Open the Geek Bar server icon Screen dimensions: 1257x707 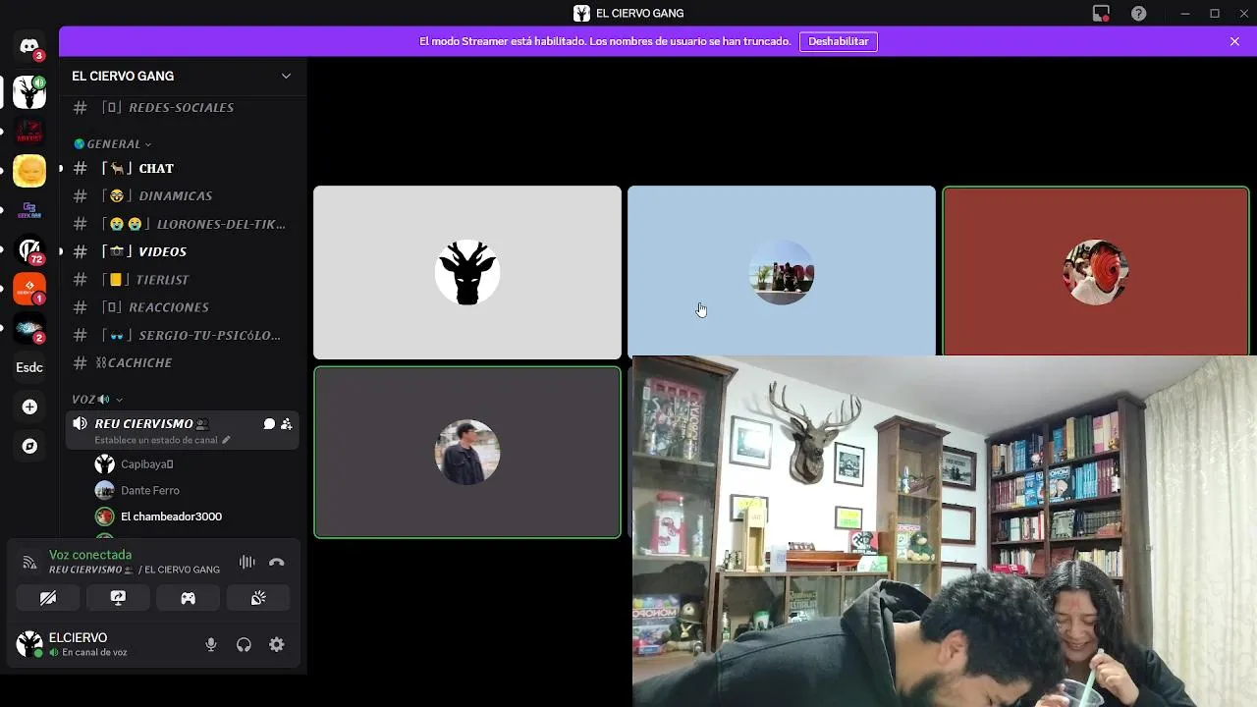29,210
